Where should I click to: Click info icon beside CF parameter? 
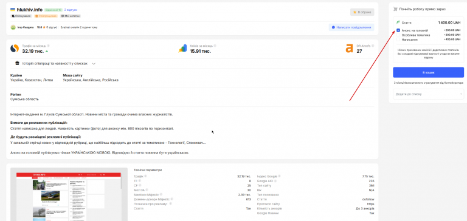pyautogui.click(x=140, y=186)
